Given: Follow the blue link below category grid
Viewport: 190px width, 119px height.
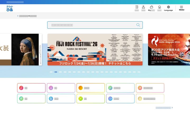Looking at the screenshot, I should coord(164,108).
